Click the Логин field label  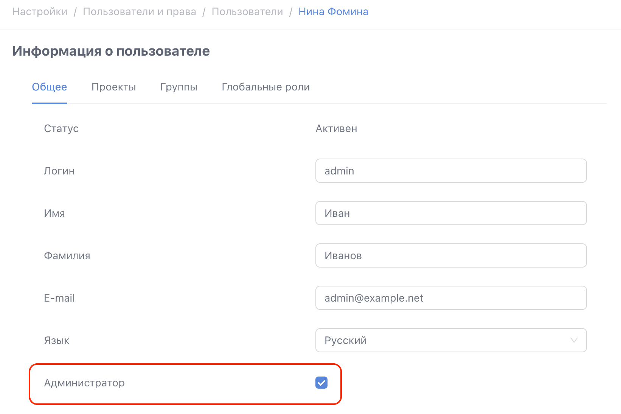click(59, 171)
